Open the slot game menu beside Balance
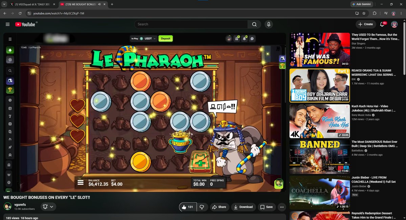 click(x=81, y=182)
